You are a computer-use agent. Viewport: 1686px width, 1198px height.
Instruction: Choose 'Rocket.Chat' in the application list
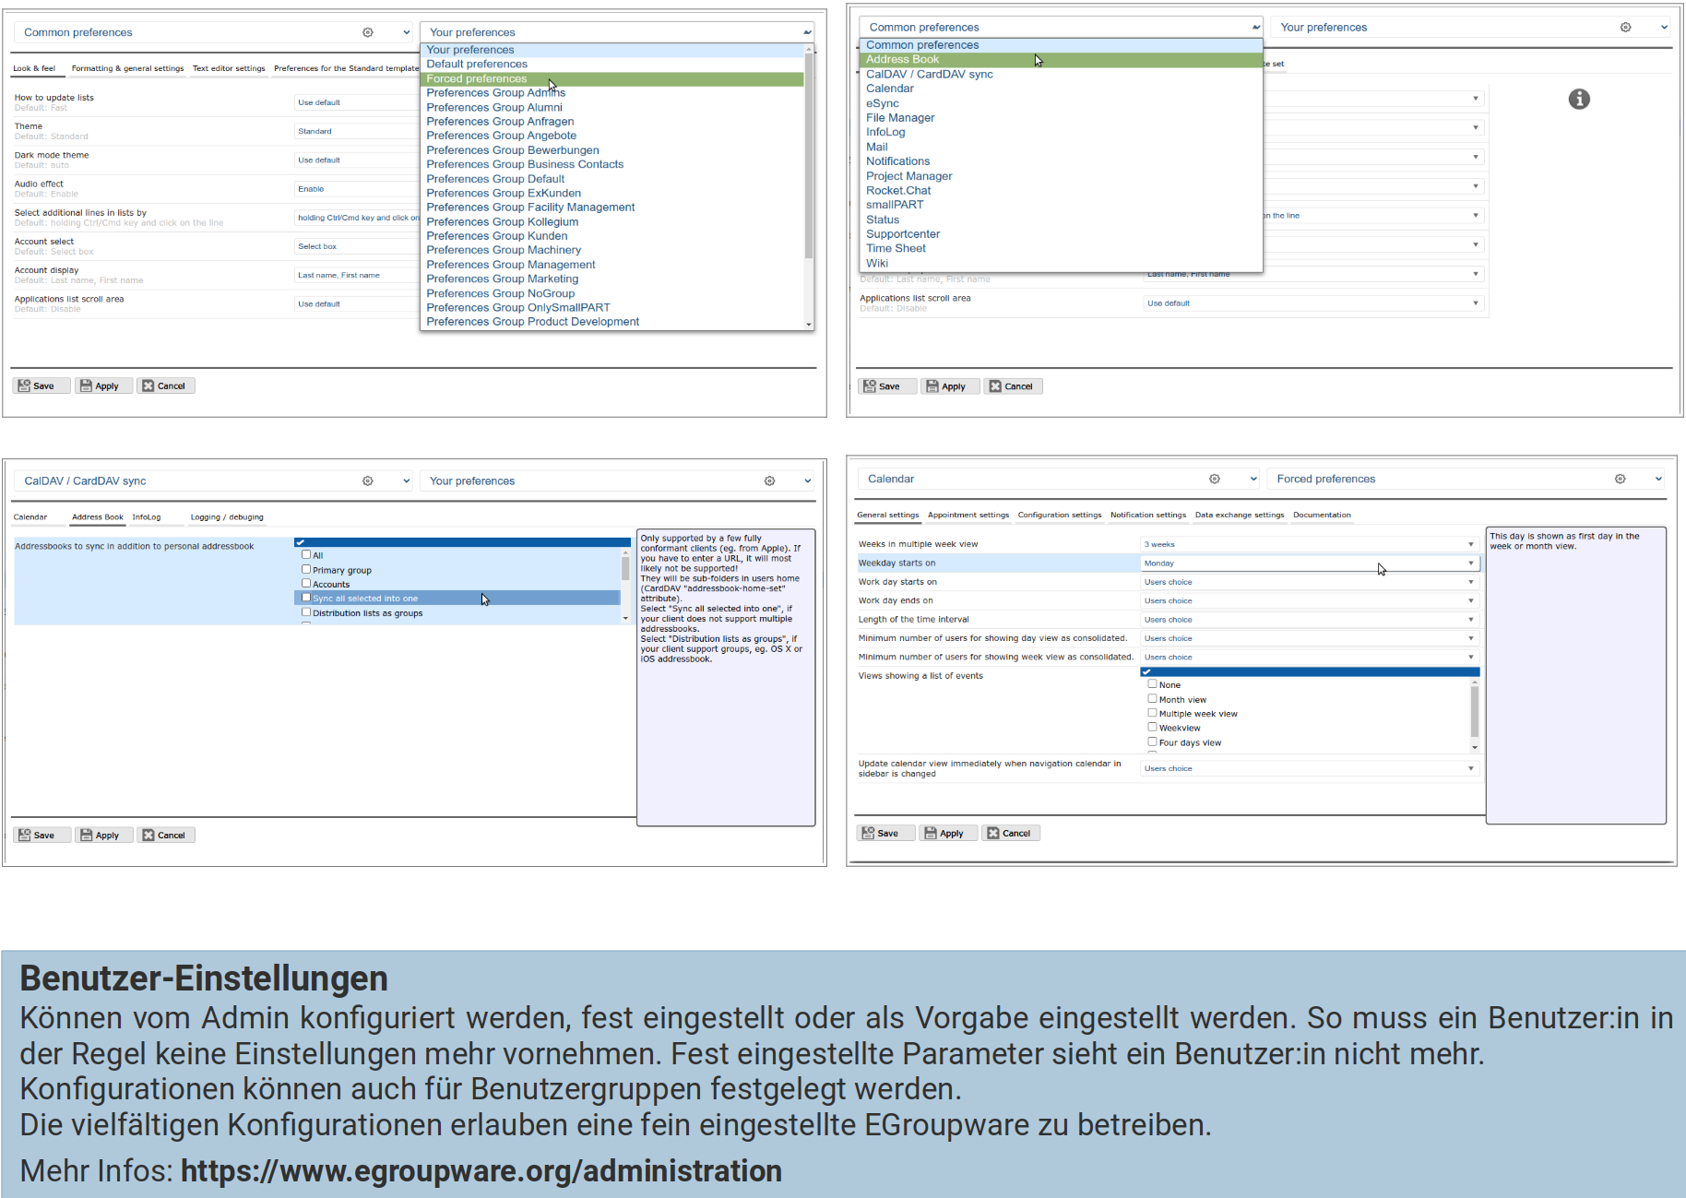tap(898, 191)
